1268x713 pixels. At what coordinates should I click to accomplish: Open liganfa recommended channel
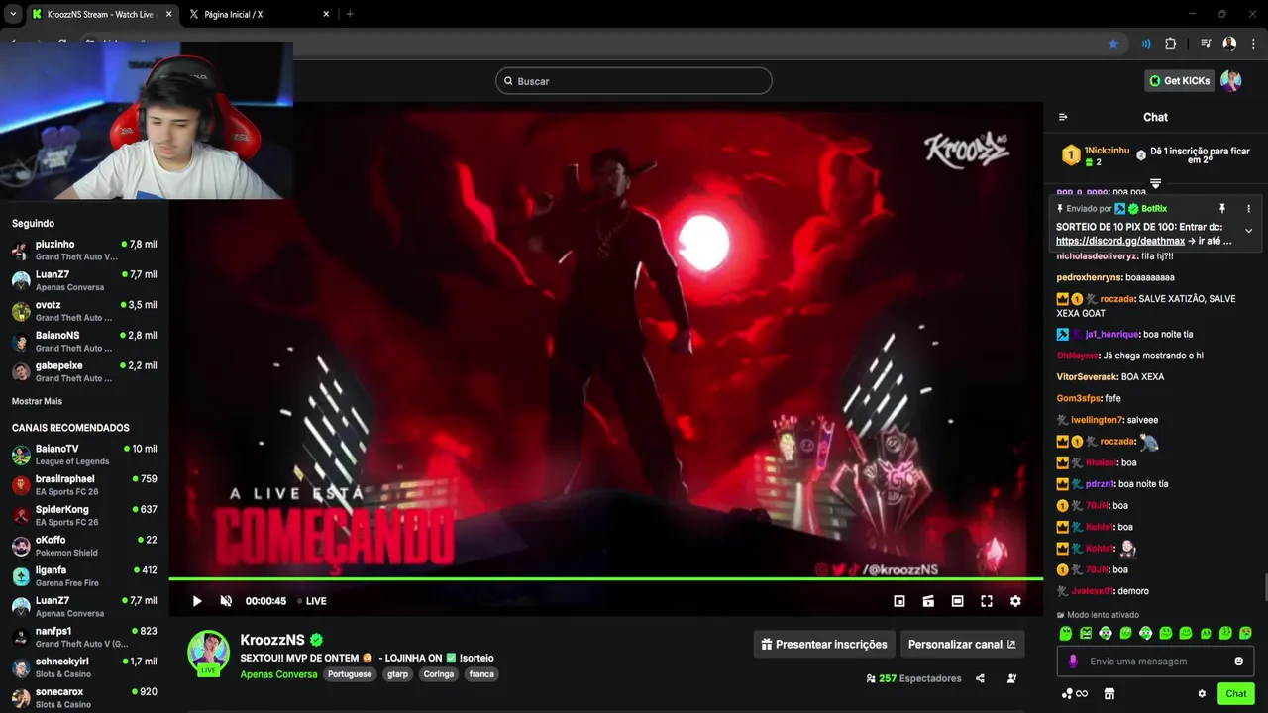(84, 576)
